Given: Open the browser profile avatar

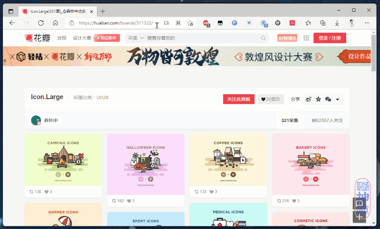Looking at the screenshot, I should (x=352, y=23).
